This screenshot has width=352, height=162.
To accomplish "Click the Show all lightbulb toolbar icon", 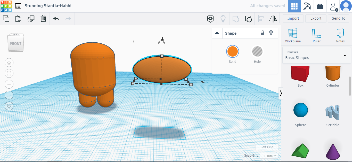I will click(x=223, y=19).
